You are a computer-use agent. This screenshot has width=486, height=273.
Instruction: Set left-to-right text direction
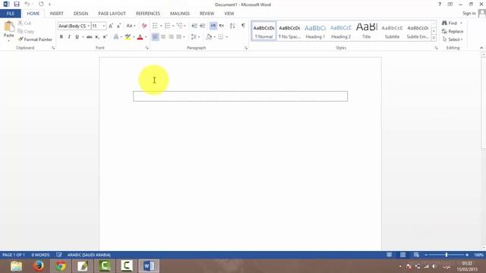(213, 26)
